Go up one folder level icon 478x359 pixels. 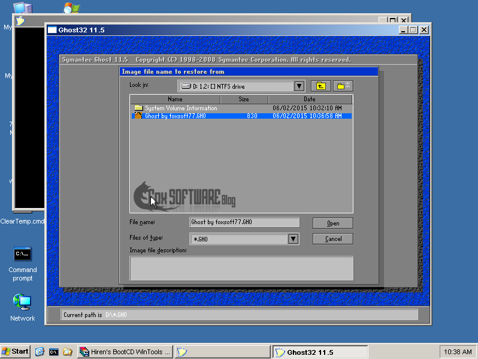point(320,86)
